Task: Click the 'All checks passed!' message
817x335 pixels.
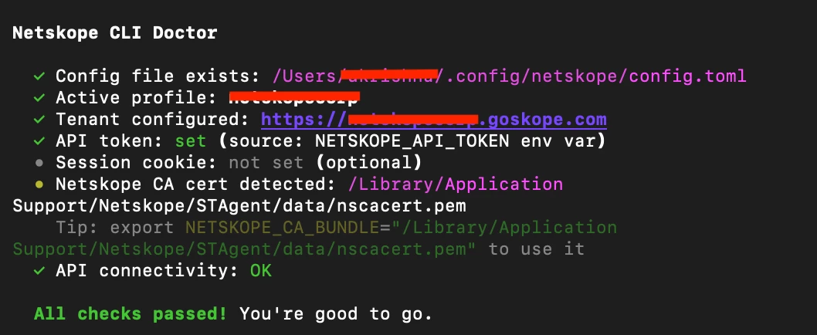Action: tap(131, 314)
